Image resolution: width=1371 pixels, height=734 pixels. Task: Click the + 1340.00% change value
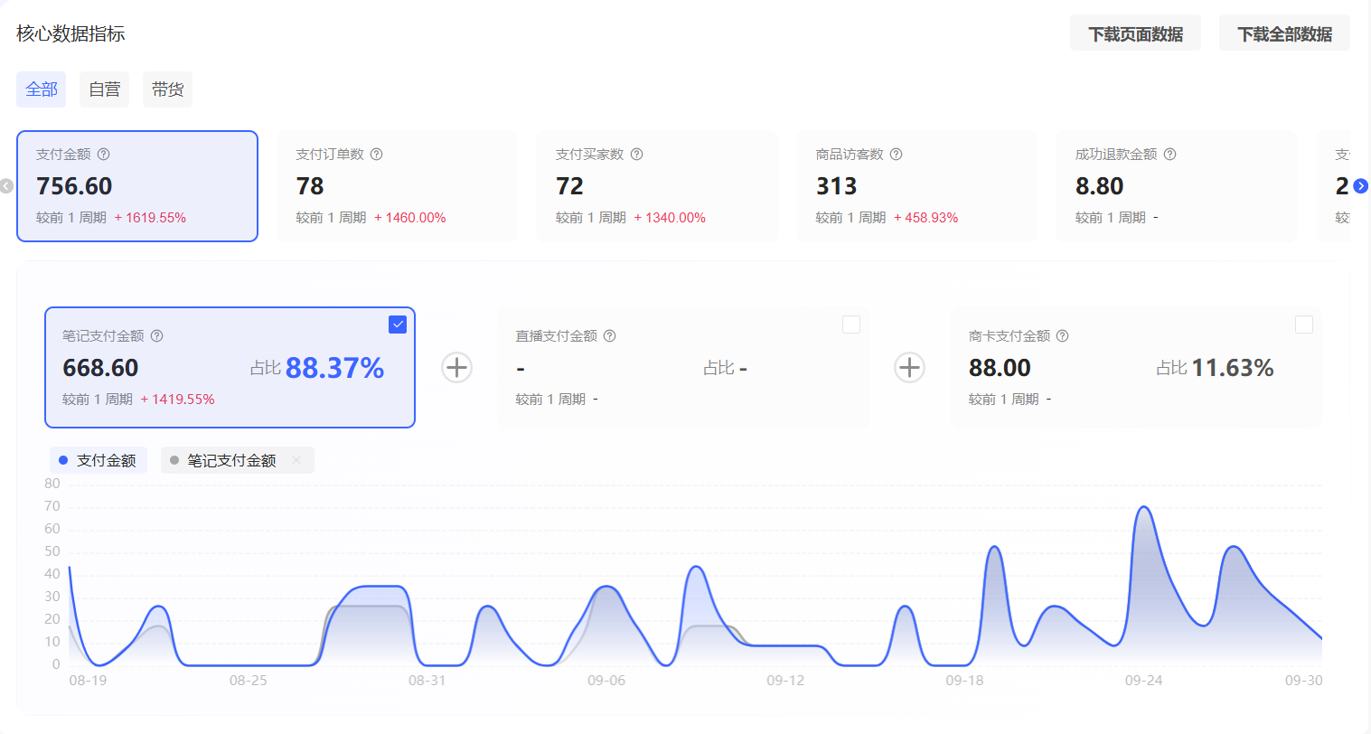[670, 218]
